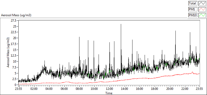Click the 27.5 y-axis maximum value
This screenshot has width=207, height=95.
click(x=14, y=21)
